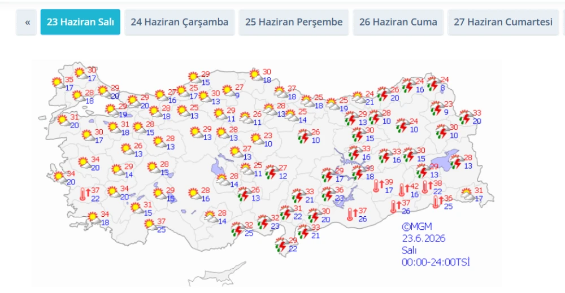565x293 pixels.
Task: Click the partly cloudy icon at 24/21
Action: coord(359,98)
